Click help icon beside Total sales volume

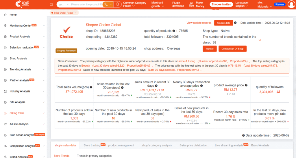[91, 87]
